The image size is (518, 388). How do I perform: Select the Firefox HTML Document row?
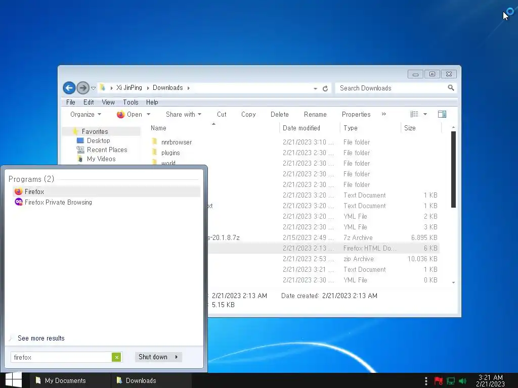324,248
